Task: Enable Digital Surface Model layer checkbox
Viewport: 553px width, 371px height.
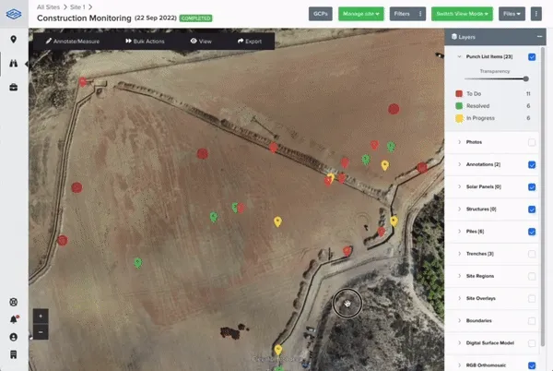Action: click(x=532, y=343)
